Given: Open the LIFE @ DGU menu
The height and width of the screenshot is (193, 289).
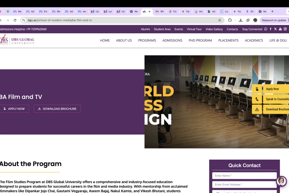Looking at the screenshot, I should click(x=278, y=40).
